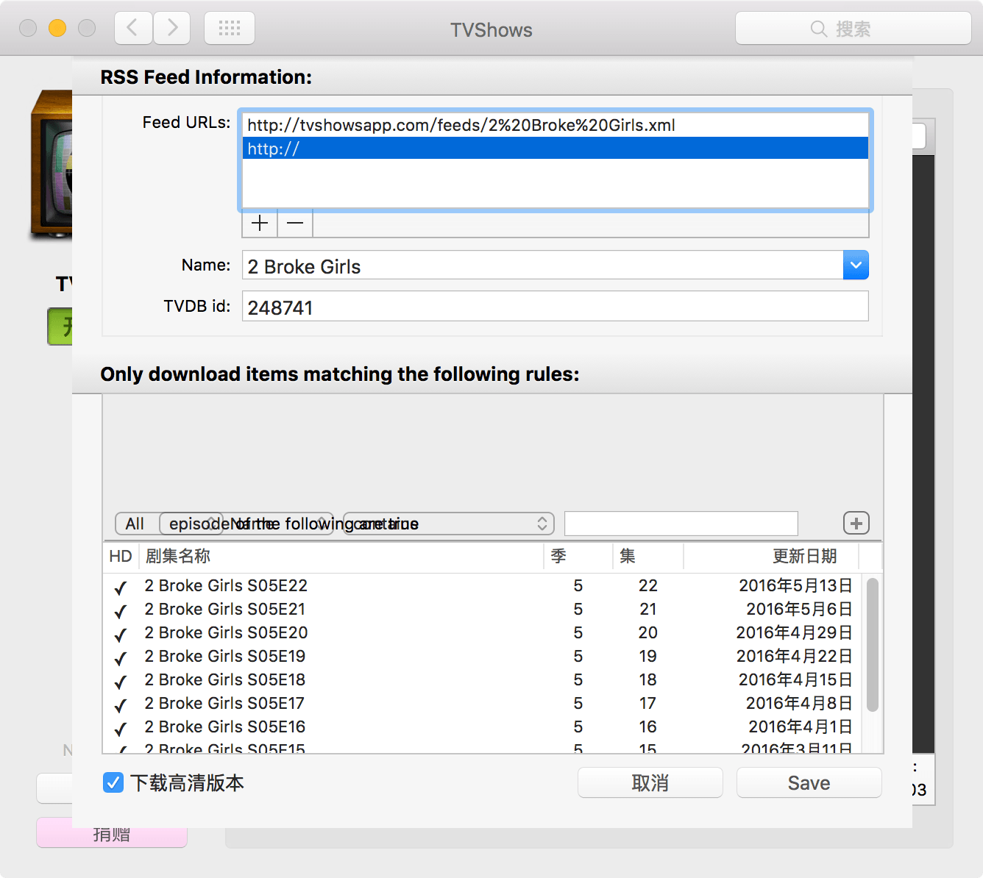983x878 pixels.
Task: Click the yellow minimize window button
Action: [57, 28]
